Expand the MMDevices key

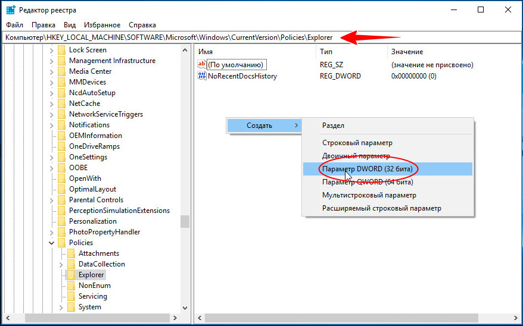[51, 82]
